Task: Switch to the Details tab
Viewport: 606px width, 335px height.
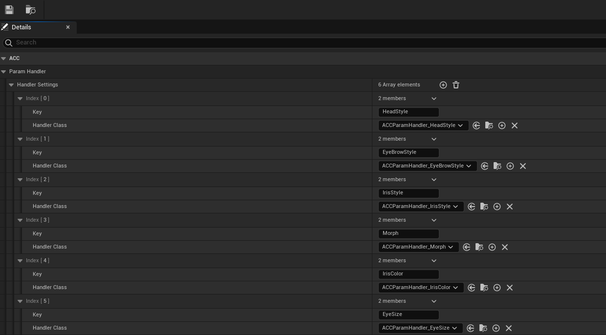Action: pos(22,27)
